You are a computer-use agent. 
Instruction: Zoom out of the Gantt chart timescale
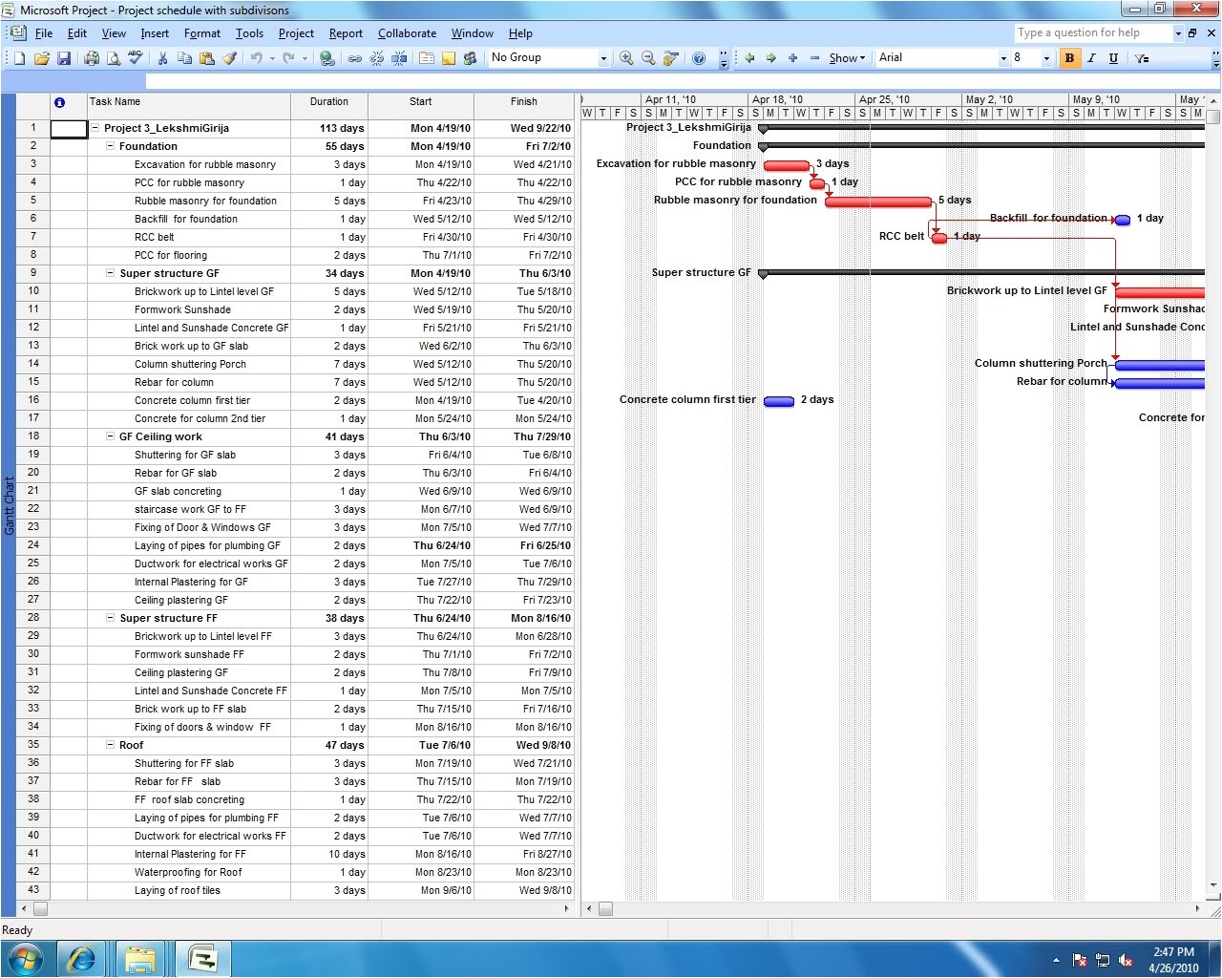click(648, 58)
